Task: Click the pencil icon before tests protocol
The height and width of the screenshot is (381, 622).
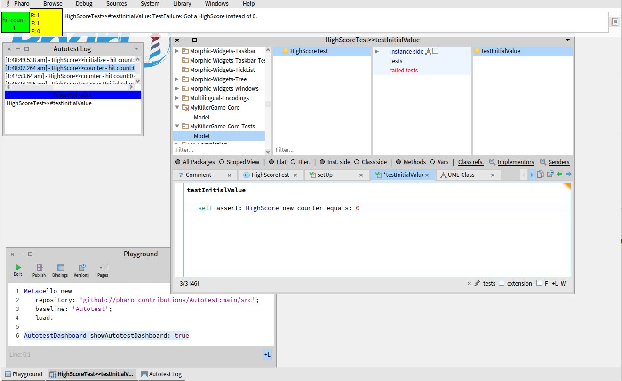Action: point(477,283)
